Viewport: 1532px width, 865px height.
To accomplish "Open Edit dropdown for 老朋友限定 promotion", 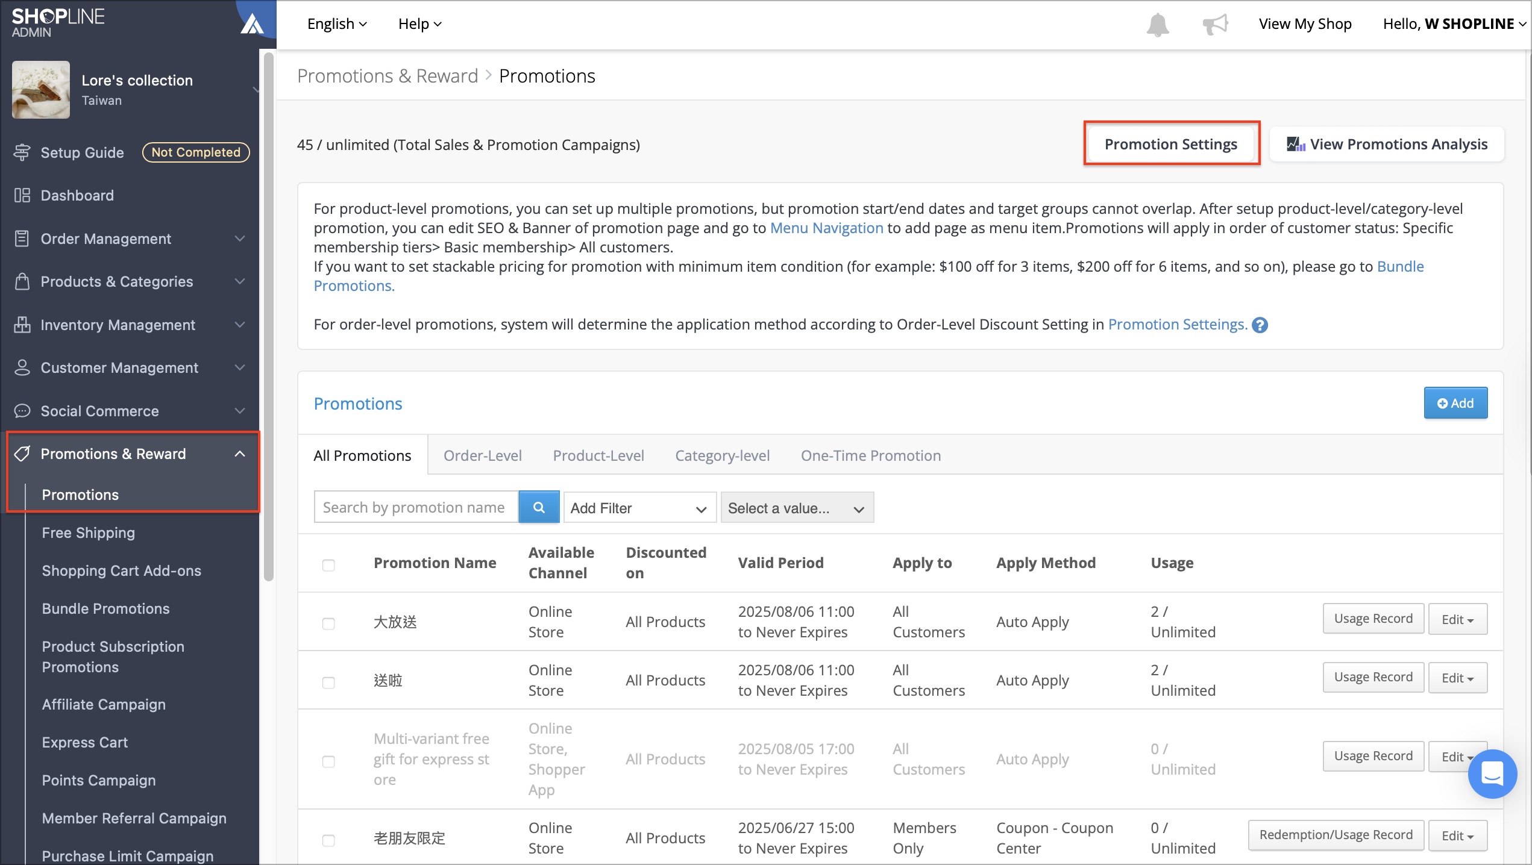I will (x=1457, y=835).
